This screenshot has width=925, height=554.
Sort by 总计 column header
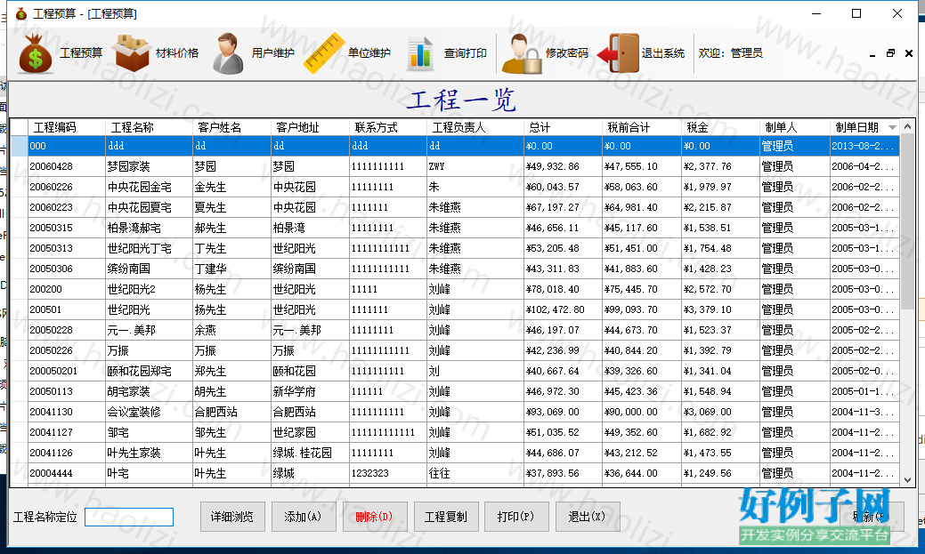(x=564, y=127)
